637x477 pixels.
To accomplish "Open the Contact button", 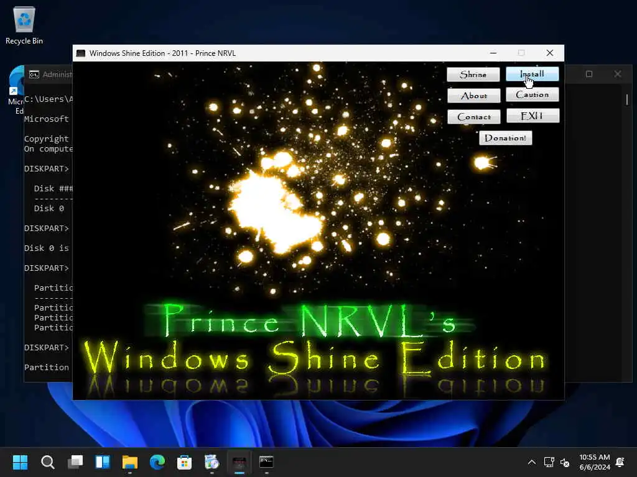I will tap(473, 117).
